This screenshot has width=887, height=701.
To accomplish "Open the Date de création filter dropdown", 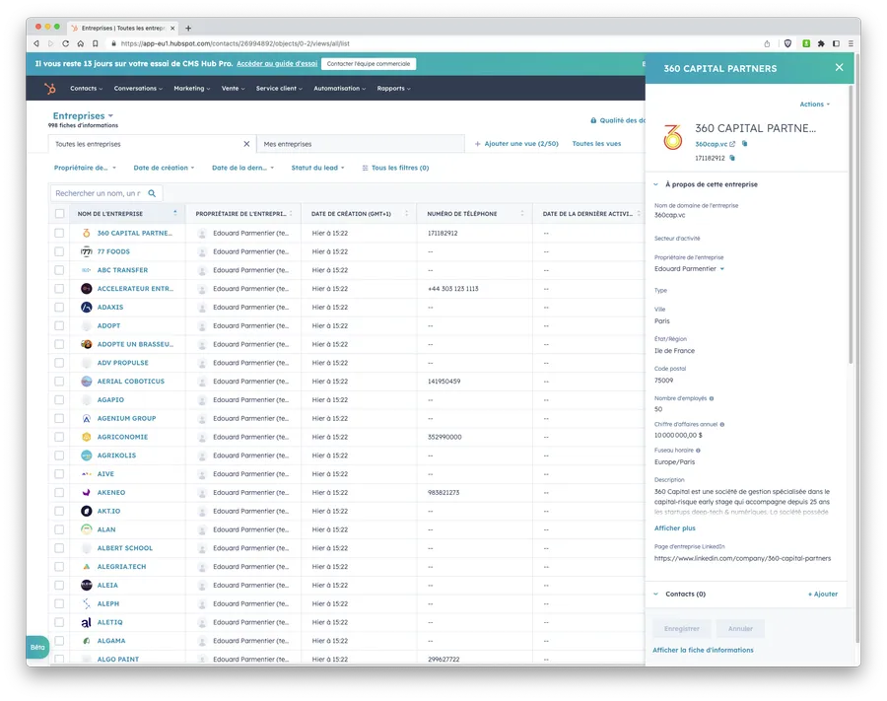I will click(164, 168).
